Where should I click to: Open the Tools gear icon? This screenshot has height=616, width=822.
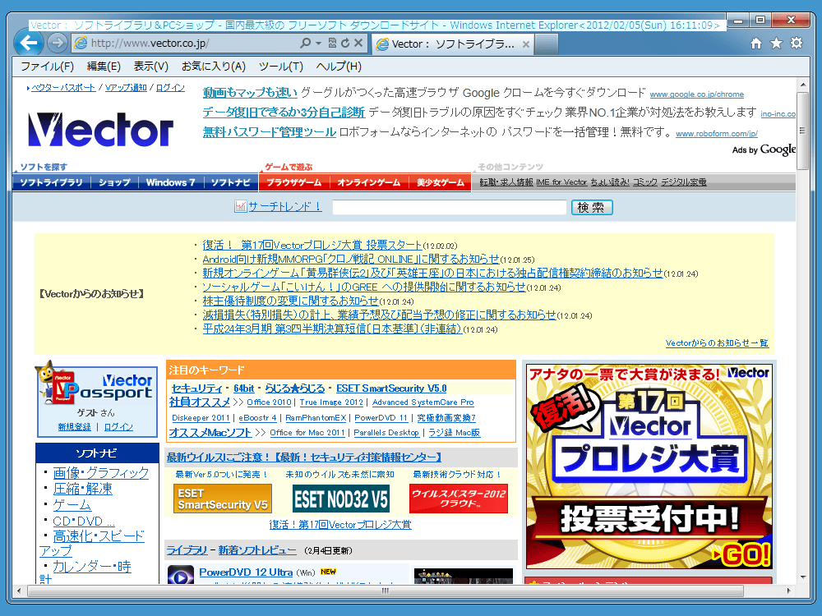tap(797, 43)
